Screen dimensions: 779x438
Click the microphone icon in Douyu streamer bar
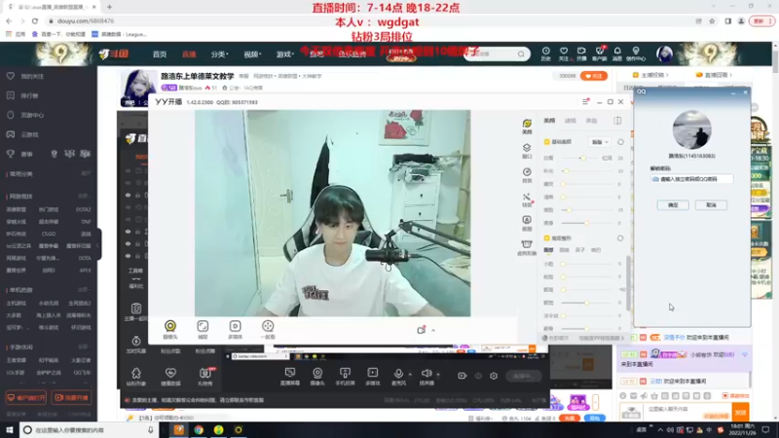(x=398, y=373)
